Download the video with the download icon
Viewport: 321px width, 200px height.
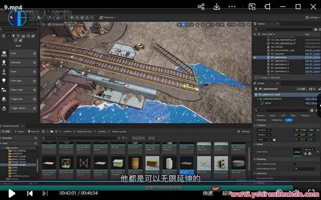[216, 7]
